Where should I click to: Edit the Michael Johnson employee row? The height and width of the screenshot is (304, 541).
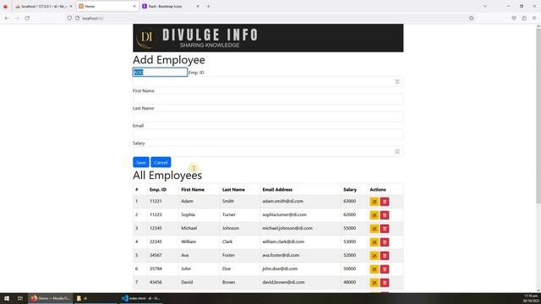coord(374,229)
